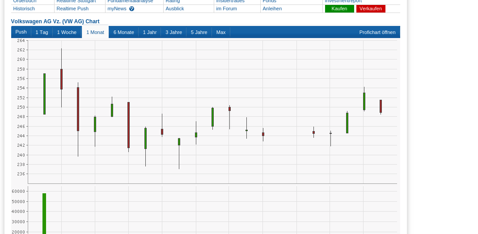Open the Historisch link
The height and width of the screenshot is (234, 478).
point(24,9)
